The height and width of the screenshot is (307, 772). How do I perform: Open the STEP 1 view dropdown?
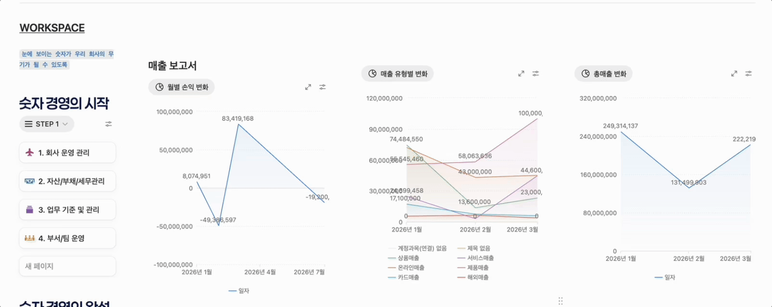point(47,124)
